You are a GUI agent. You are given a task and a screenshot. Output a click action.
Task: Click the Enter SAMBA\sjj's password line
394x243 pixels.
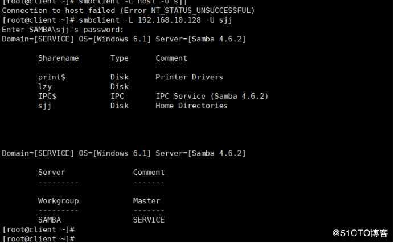pos(63,30)
